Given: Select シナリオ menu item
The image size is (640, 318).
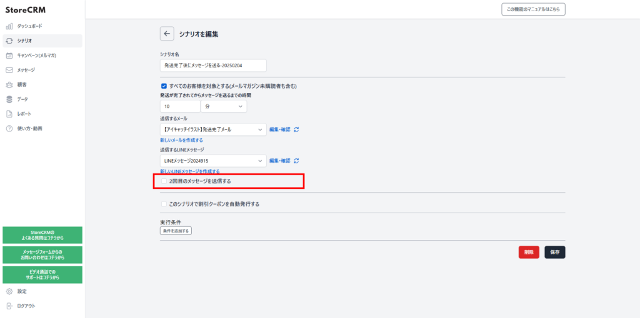Looking at the screenshot, I should [x=42, y=41].
